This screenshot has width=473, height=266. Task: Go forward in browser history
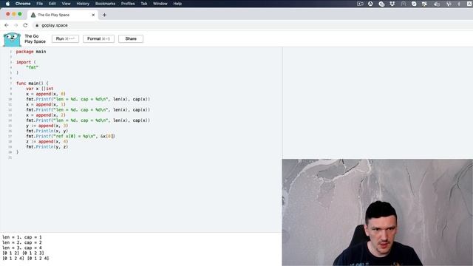(16, 25)
